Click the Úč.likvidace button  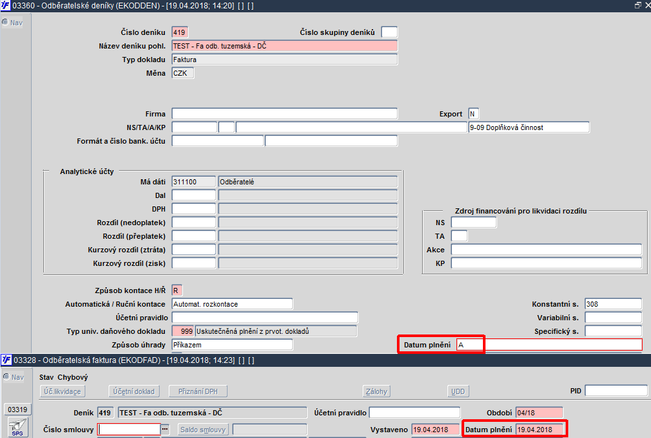tap(63, 391)
